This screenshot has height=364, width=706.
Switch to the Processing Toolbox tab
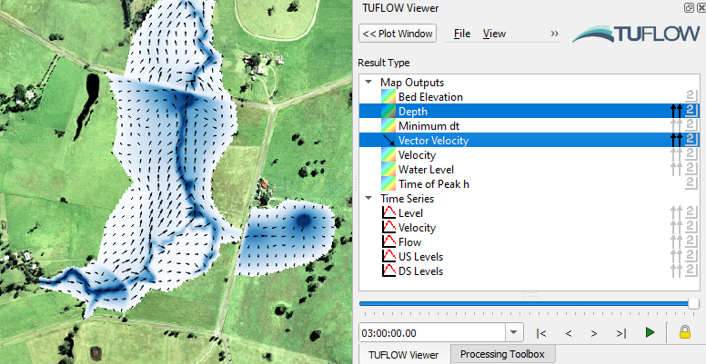coord(501,354)
